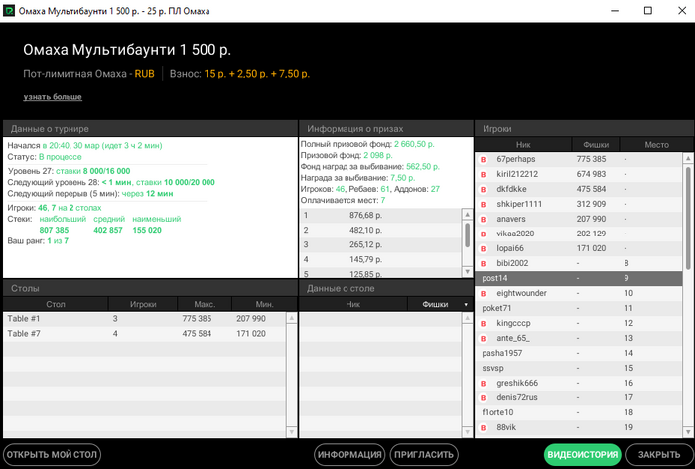Sort tables by the Игроки column header
Viewport: 695px width, 469px height.
click(143, 304)
